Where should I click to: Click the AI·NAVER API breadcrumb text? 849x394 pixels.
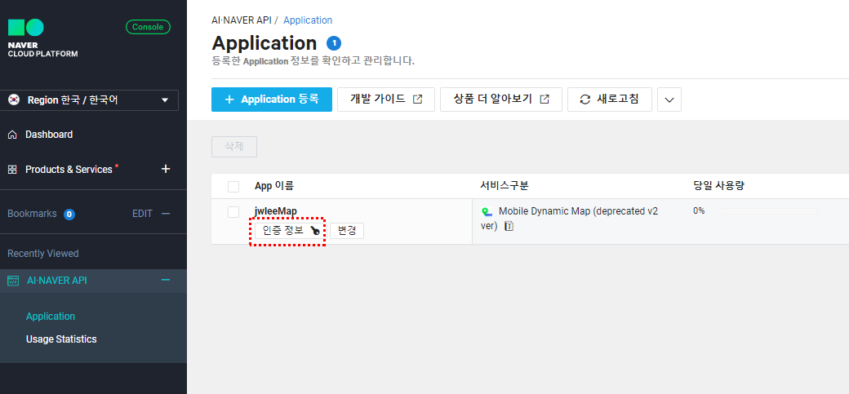pyautogui.click(x=242, y=20)
